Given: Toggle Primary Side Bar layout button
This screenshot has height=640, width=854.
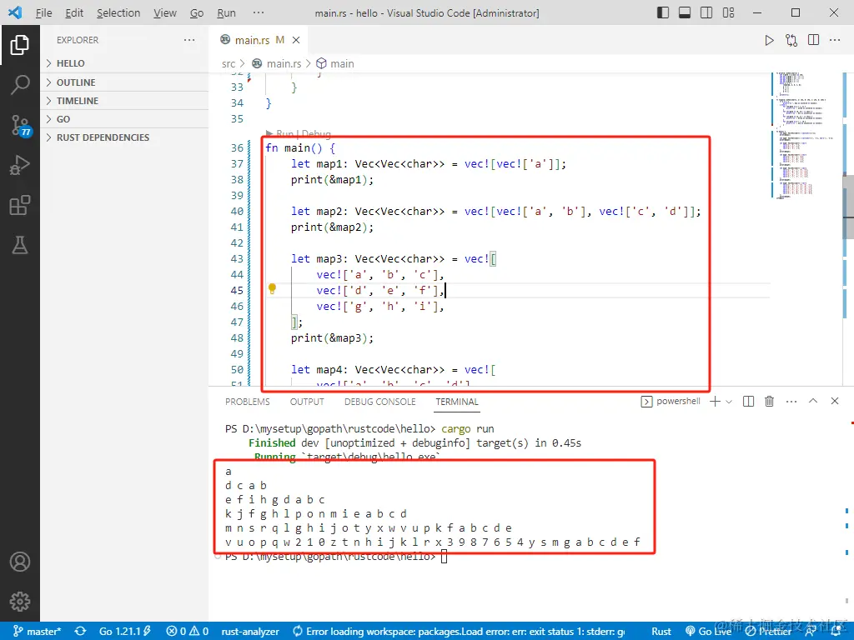Looking at the screenshot, I should [x=663, y=12].
